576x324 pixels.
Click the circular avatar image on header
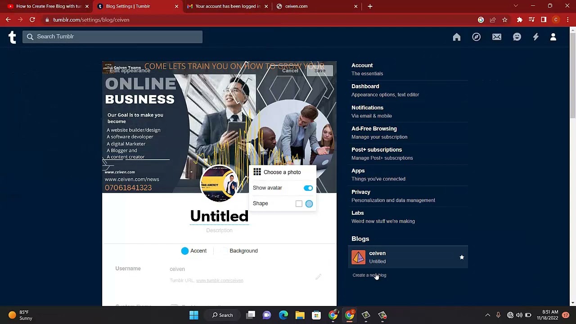coord(219,184)
